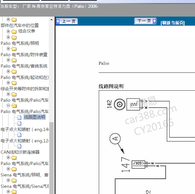Select Siena 电气系统/Siena汽 entry
195x194 pixels.
[x=25, y=186]
